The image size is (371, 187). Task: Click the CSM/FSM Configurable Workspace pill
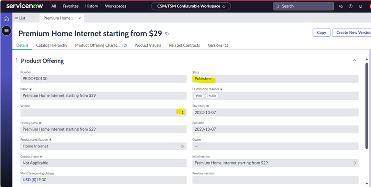pyautogui.click(x=191, y=6)
